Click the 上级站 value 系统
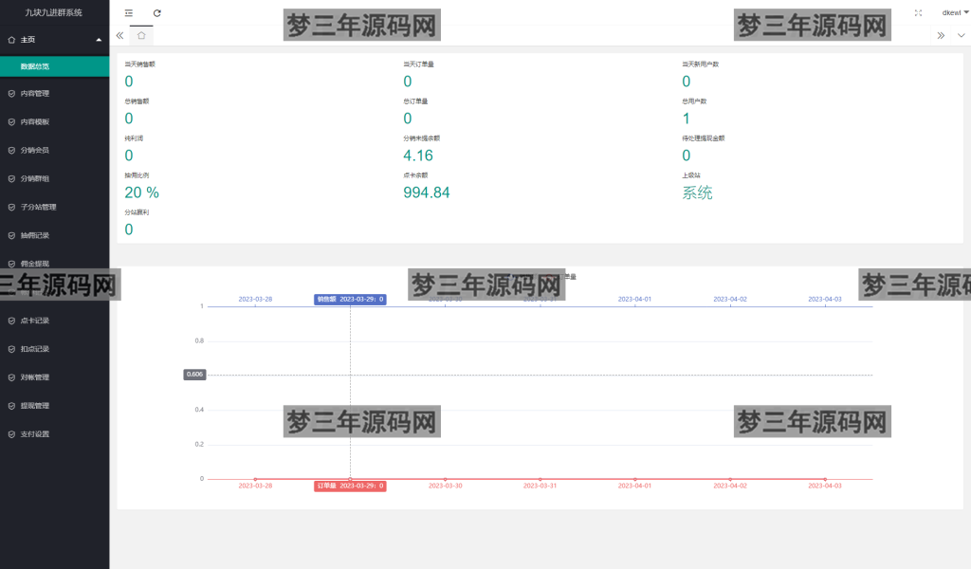Viewport: 971px width, 569px height. (x=697, y=193)
